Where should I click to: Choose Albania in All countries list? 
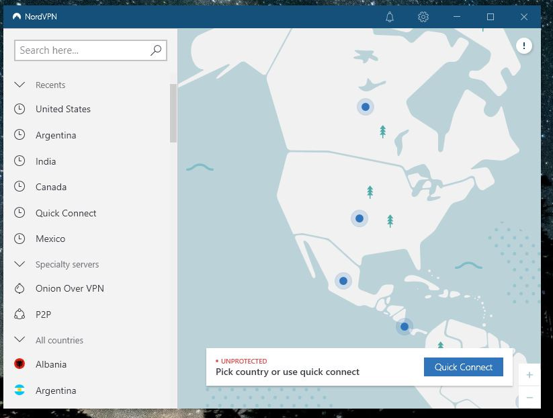51,364
